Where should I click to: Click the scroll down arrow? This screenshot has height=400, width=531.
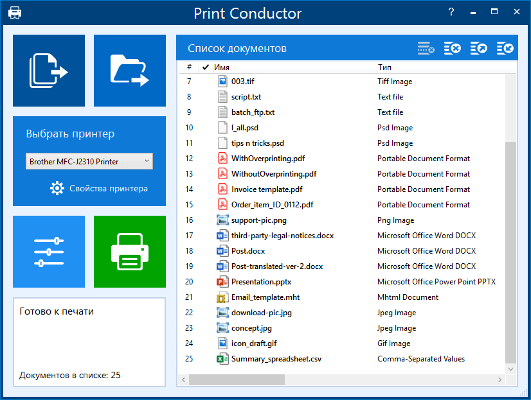(x=510, y=369)
